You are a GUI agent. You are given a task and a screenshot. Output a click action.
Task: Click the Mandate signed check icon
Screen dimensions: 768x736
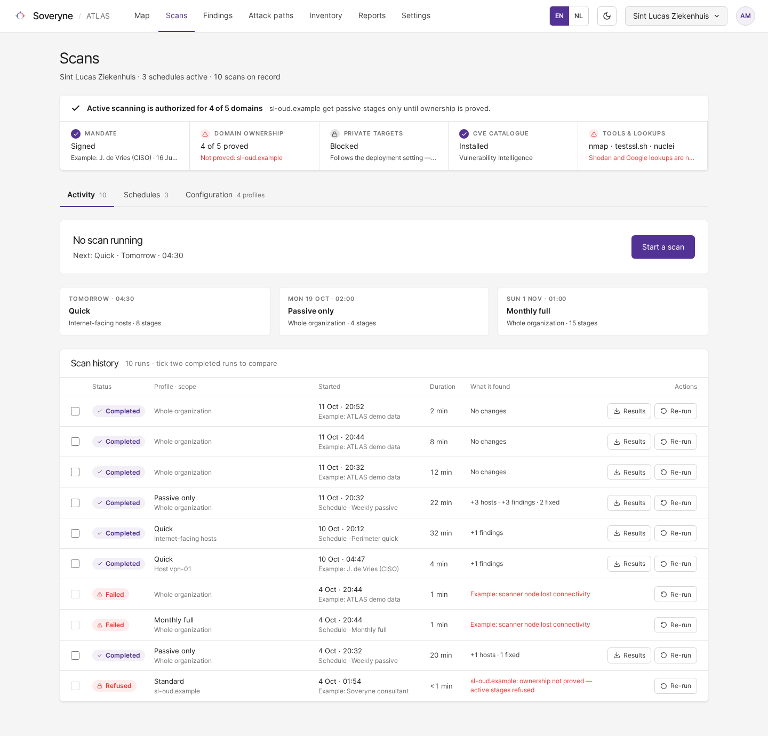point(76,134)
